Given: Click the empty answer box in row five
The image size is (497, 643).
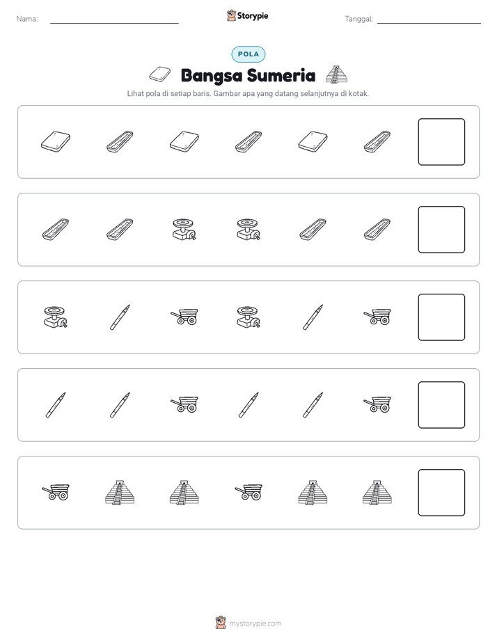Looking at the screenshot, I should [441, 493].
